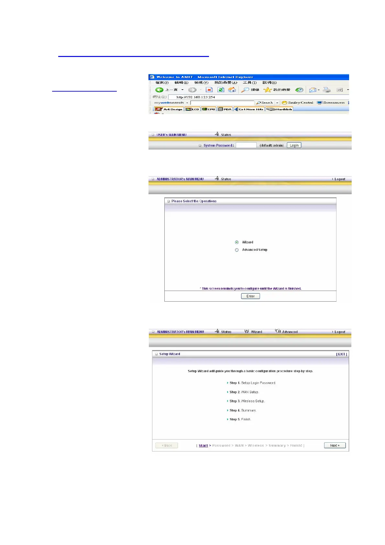This screenshot has height=545, width=385.
Task: Click 'Step 1. Setup Login Password' text
Action: click(x=253, y=383)
